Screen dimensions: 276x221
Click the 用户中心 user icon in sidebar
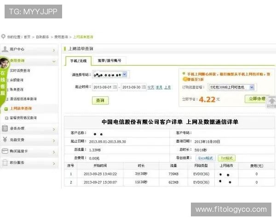pyautogui.click(x=5, y=49)
